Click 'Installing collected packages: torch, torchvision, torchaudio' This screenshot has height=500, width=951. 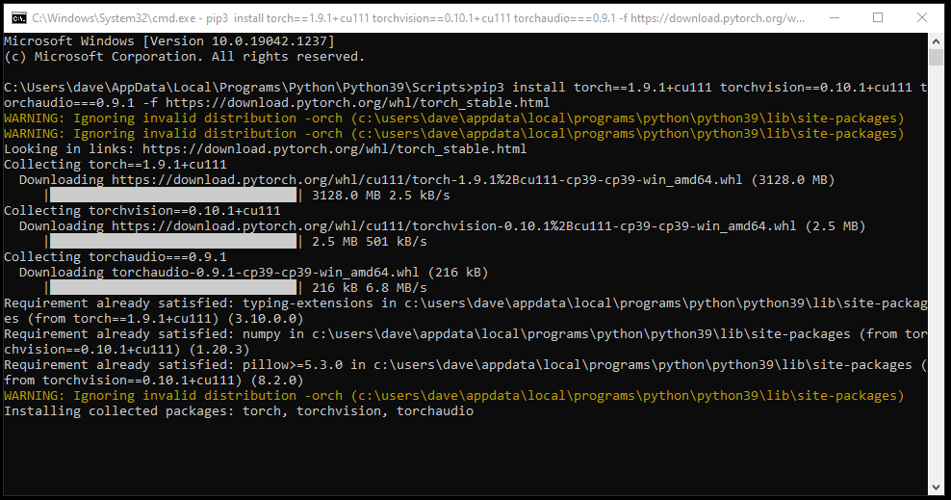pyautogui.click(x=239, y=410)
